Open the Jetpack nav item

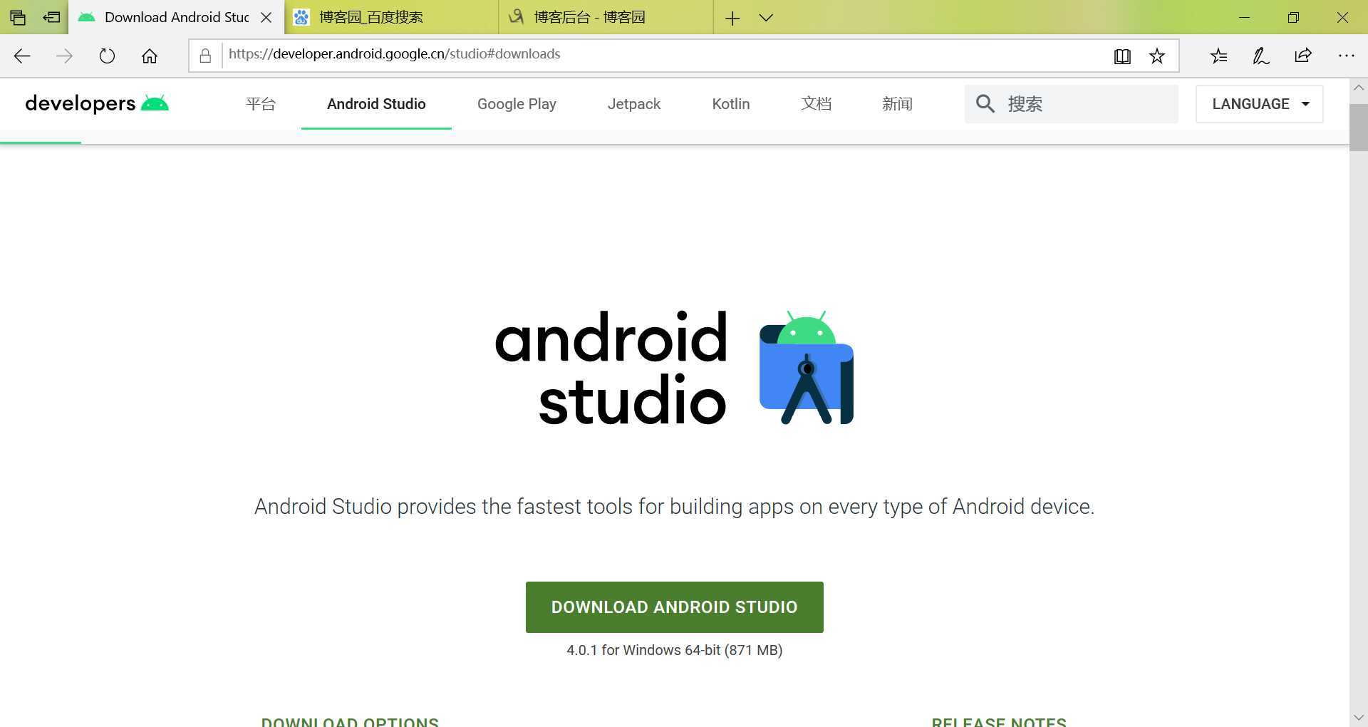click(634, 104)
